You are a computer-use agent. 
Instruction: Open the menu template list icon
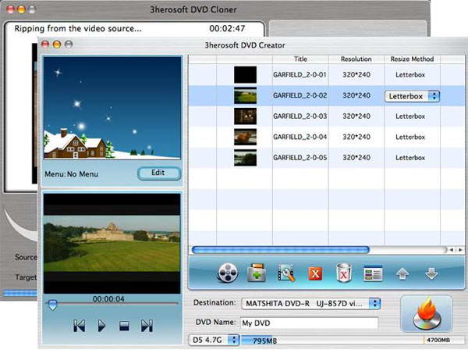click(373, 273)
